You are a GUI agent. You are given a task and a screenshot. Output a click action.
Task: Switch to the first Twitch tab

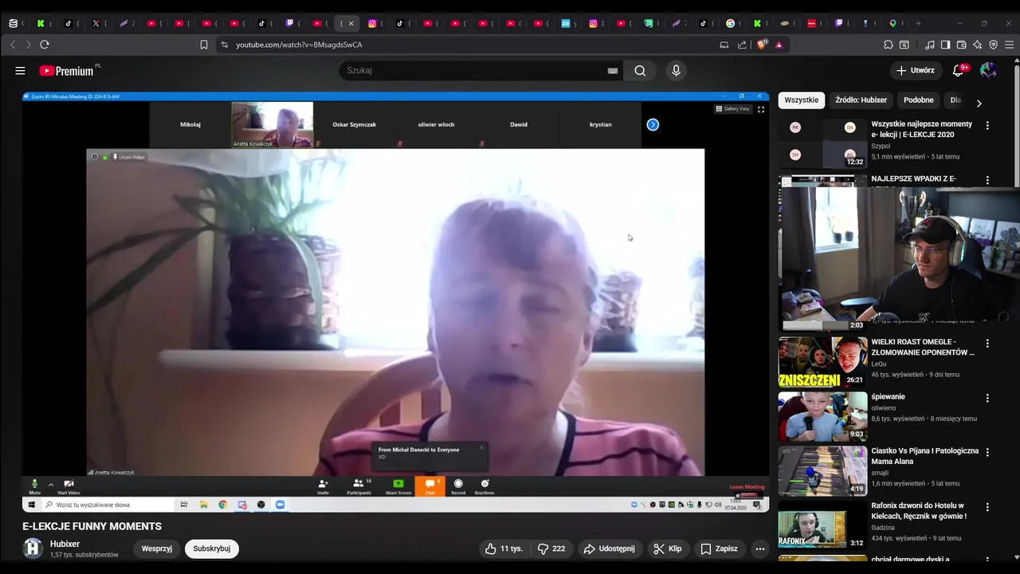[x=292, y=23]
